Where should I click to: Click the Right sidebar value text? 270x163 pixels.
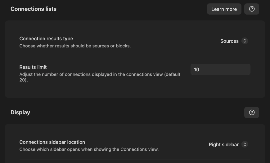224,145
